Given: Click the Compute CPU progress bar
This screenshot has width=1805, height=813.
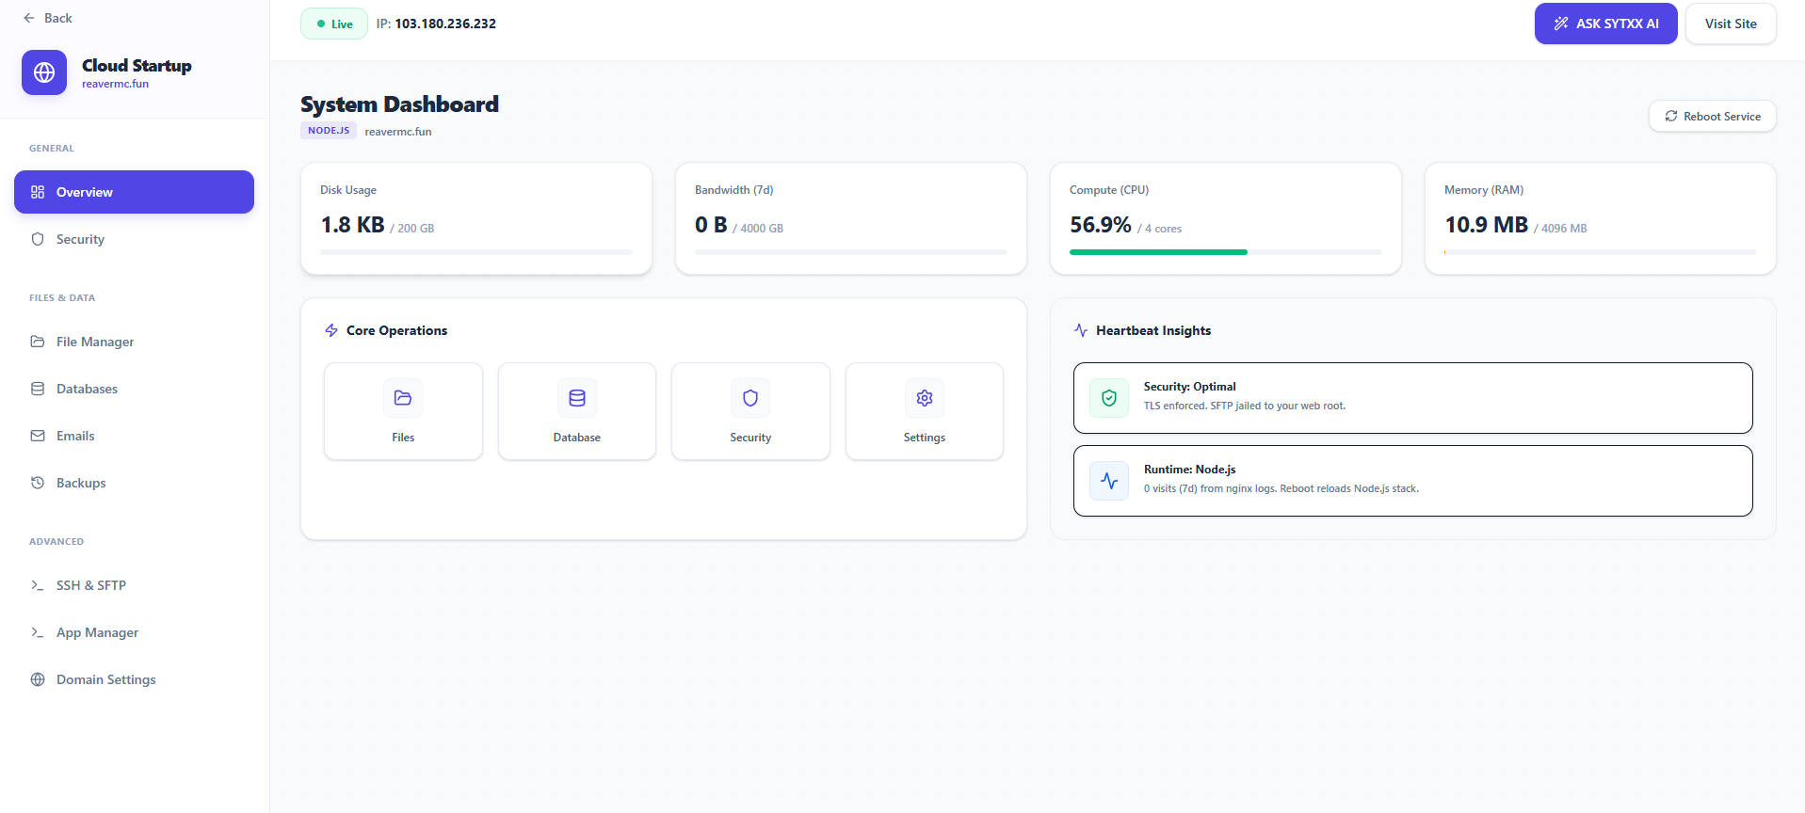Looking at the screenshot, I should [x=1225, y=252].
